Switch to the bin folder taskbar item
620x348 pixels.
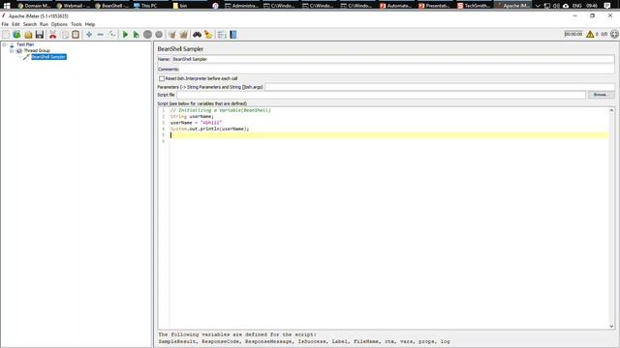180,6
